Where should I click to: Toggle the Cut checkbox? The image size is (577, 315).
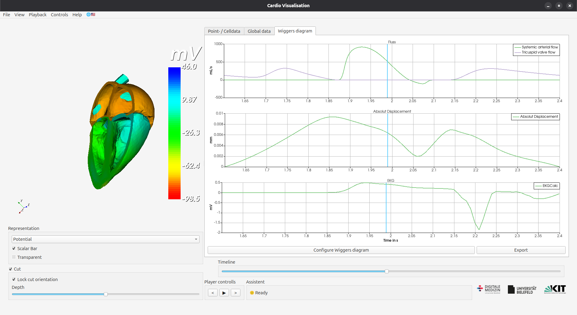pyautogui.click(x=11, y=269)
